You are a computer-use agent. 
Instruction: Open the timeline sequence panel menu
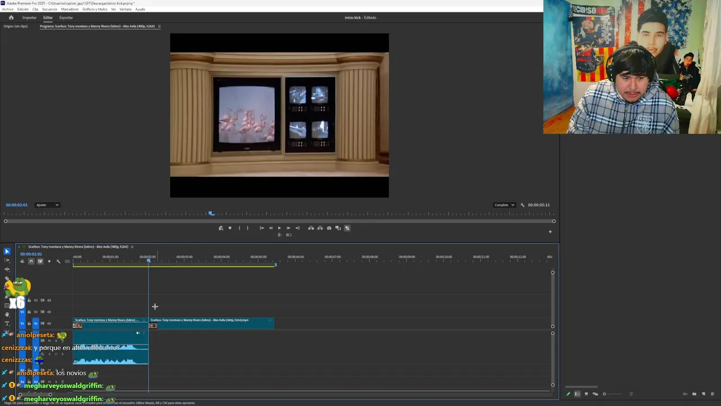click(x=132, y=246)
